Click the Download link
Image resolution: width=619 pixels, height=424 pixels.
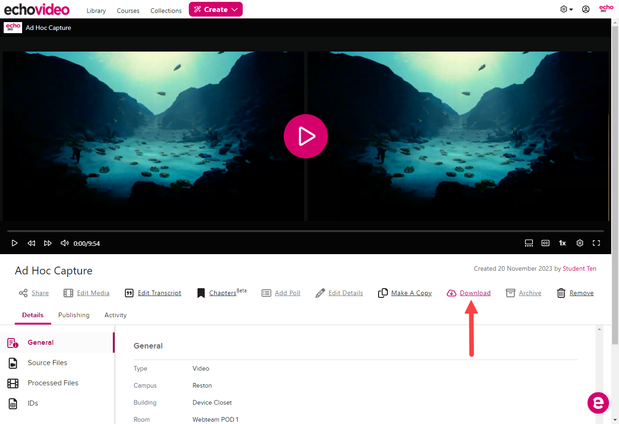pos(475,293)
